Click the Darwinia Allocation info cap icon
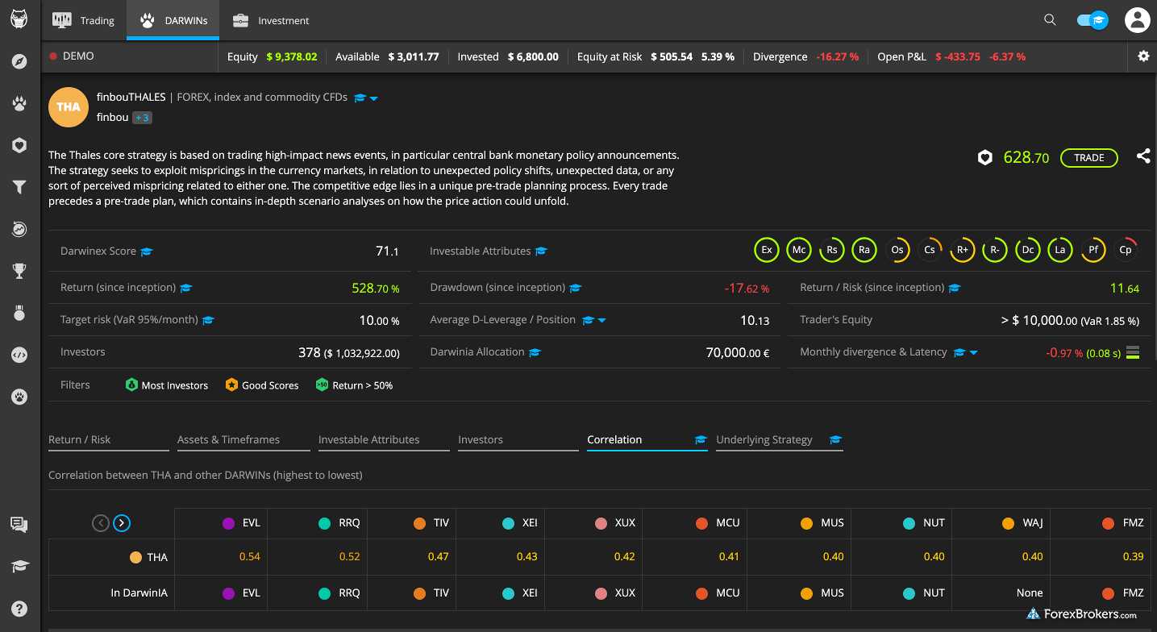1157x632 pixels. click(535, 352)
